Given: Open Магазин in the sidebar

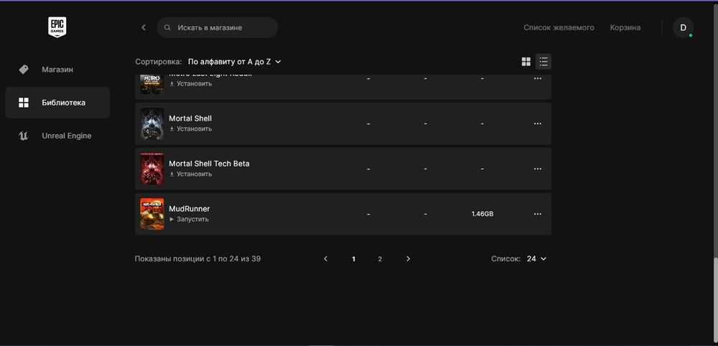Looking at the screenshot, I should point(57,70).
